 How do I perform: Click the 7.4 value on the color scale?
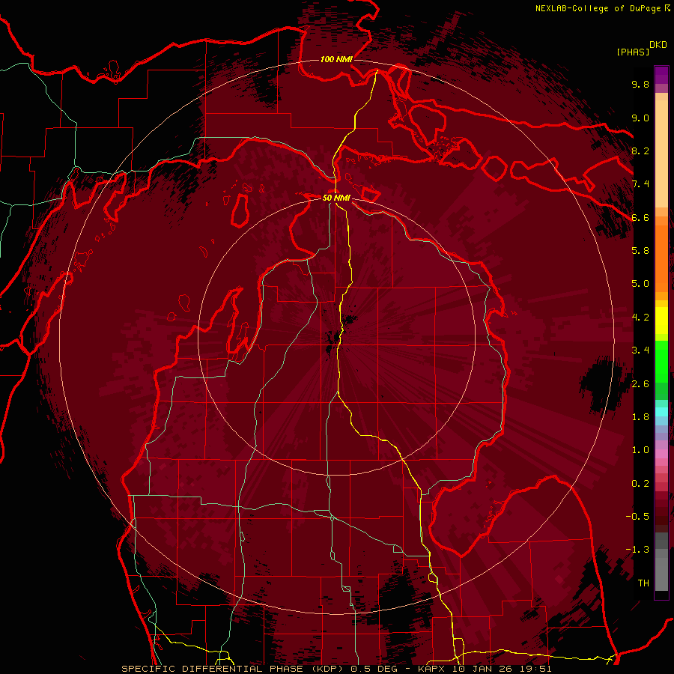click(640, 184)
